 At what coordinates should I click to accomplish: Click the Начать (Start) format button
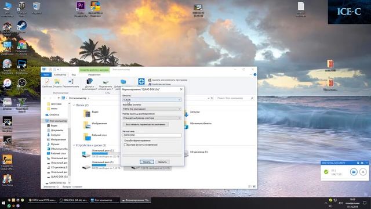[147, 162]
